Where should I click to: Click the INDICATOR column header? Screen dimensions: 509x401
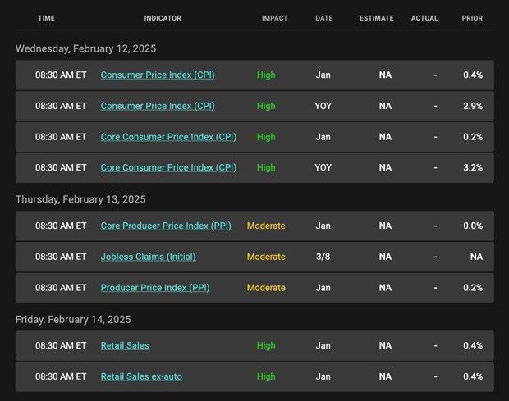point(163,18)
